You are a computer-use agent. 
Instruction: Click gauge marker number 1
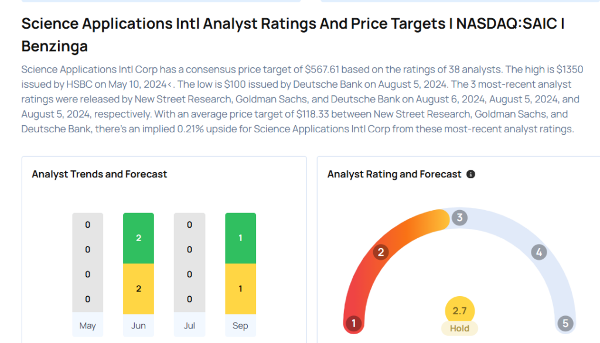353,323
